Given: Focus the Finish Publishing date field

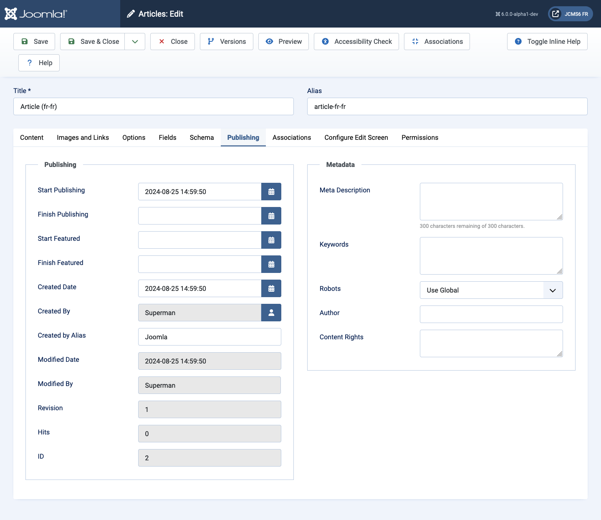Looking at the screenshot, I should pyautogui.click(x=200, y=216).
